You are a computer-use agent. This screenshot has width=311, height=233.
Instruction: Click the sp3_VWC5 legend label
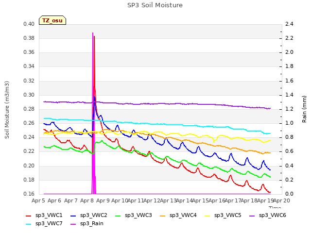tap(228, 216)
